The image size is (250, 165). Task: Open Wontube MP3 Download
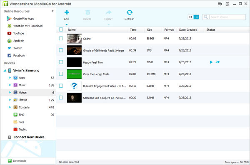click(28, 26)
